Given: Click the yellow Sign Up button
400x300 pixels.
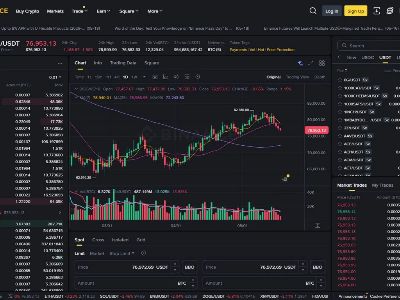Looking at the screenshot, I should 355,11.
